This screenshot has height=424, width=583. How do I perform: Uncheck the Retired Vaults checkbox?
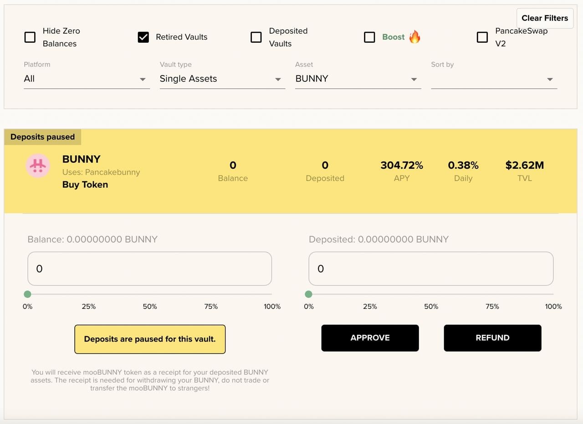pos(143,37)
